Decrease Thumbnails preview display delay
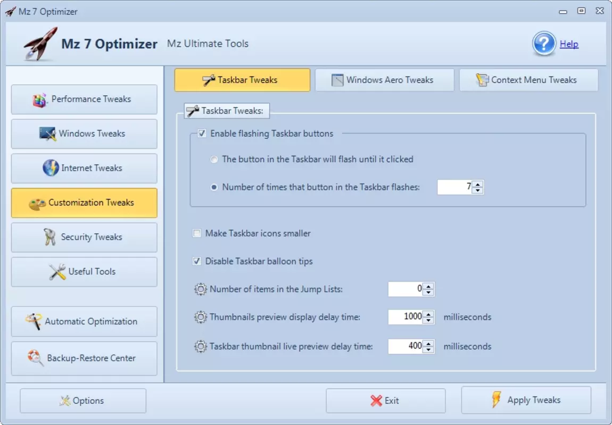This screenshot has height=425, width=612. coord(428,320)
